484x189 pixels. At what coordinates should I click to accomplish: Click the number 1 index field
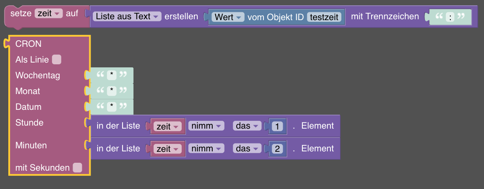(277, 126)
